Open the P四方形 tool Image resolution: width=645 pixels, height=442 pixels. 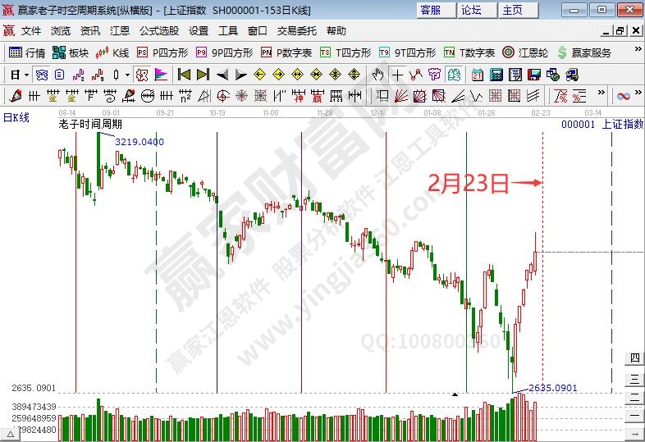[x=162, y=52]
